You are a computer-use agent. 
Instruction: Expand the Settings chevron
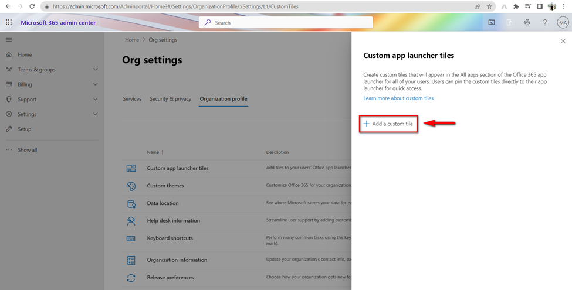click(x=95, y=114)
